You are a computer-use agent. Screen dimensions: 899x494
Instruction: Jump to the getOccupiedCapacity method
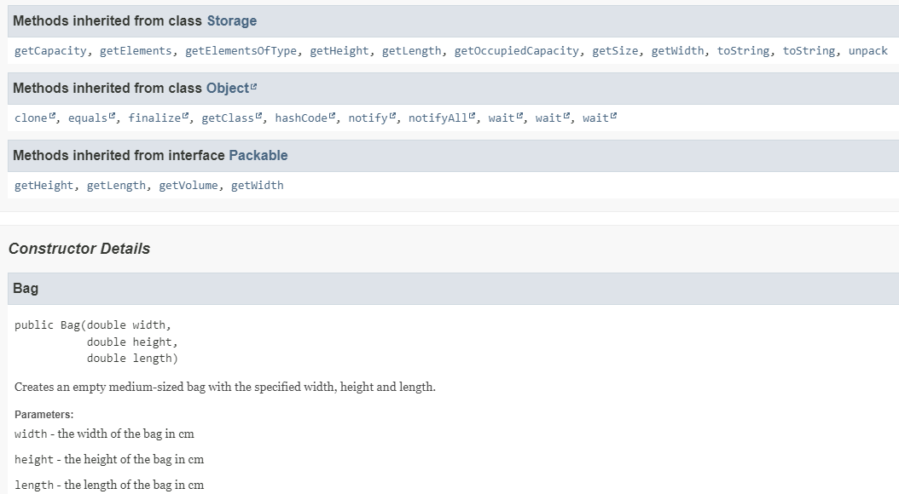point(517,51)
